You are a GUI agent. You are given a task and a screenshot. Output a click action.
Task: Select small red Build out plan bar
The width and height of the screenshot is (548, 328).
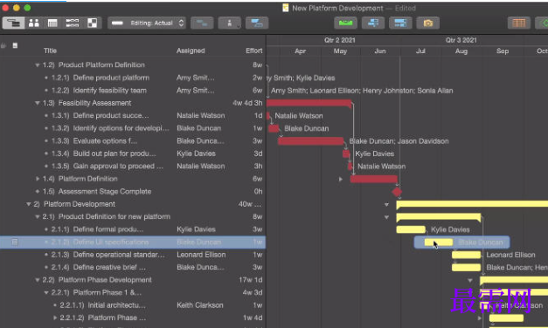(x=346, y=154)
